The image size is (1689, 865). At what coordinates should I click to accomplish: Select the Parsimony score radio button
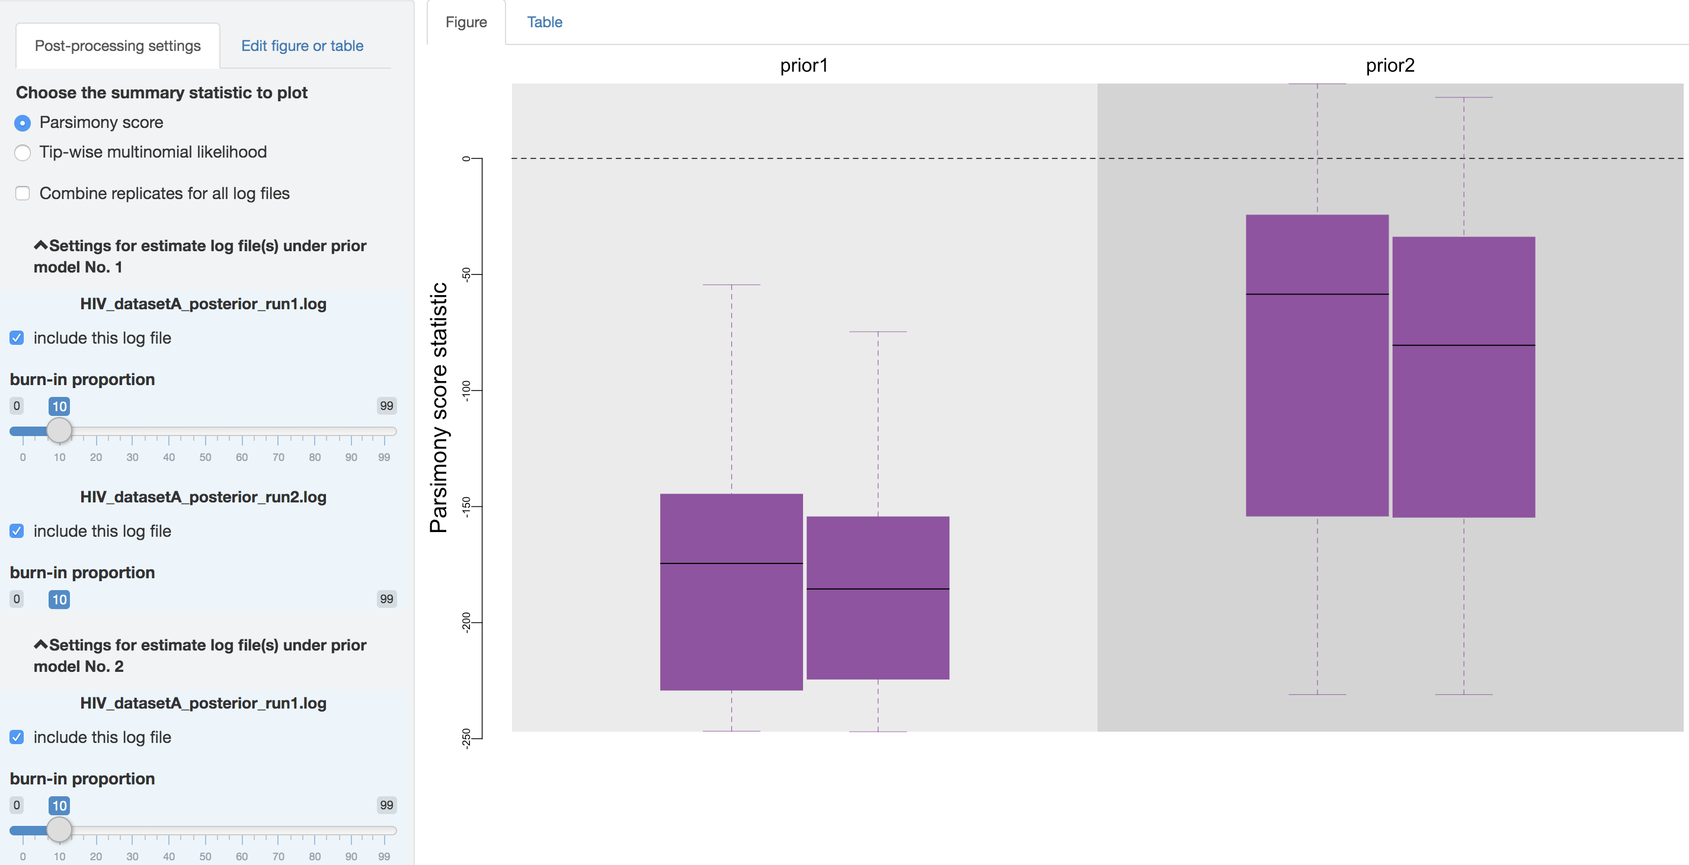(23, 123)
